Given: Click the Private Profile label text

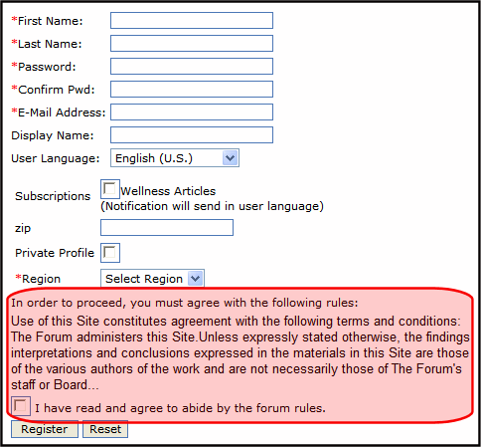Looking at the screenshot, I should coord(55,253).
